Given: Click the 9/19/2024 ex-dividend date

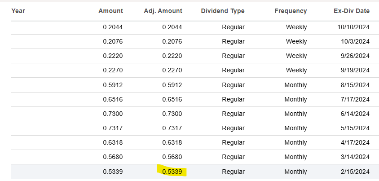Looking at the screenshot, I should 355,71.
